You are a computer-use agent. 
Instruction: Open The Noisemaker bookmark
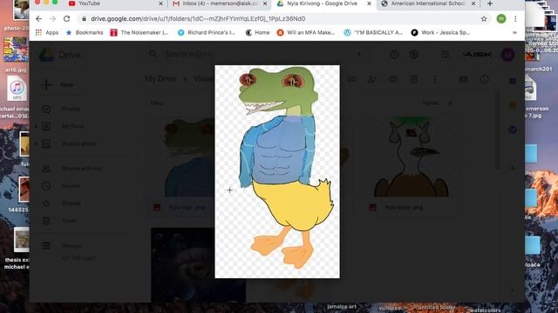(139, 32)
